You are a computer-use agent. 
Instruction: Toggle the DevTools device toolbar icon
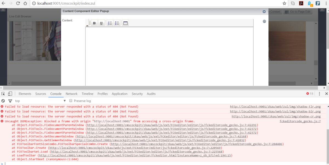tap(10, 94)
